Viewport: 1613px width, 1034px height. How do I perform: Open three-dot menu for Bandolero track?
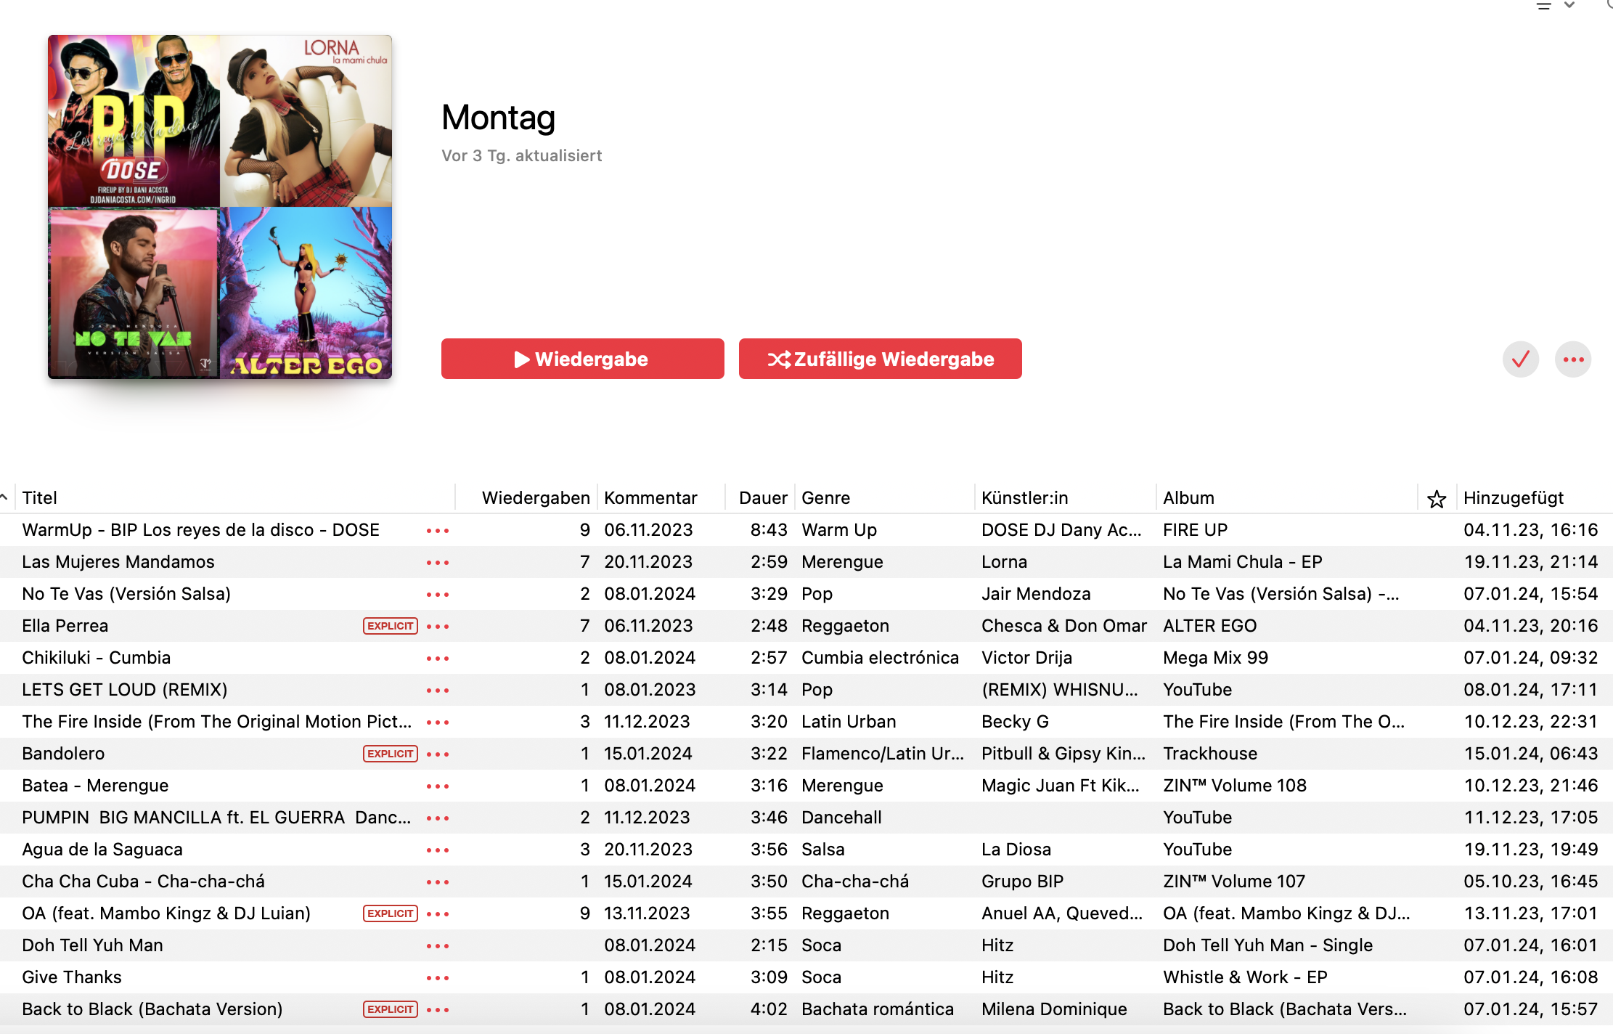click(438, 754)
